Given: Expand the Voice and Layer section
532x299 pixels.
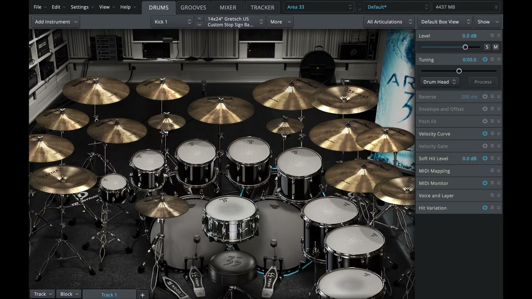Looking at the screenshot, I should pos(498,195).
